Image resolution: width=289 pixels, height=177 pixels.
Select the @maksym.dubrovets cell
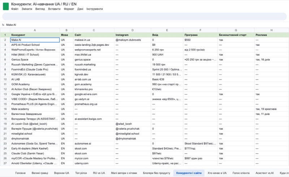point(133,40)
